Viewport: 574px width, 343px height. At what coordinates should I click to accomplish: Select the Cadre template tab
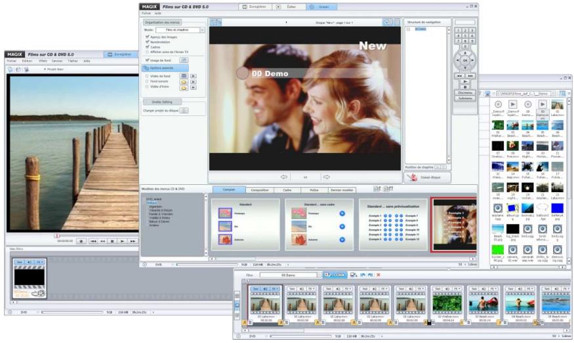(x=287, y=190)
